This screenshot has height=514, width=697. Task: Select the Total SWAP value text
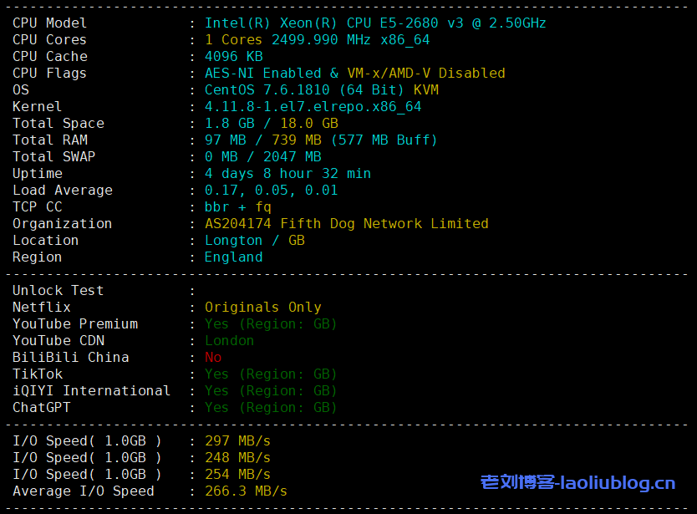262,157
